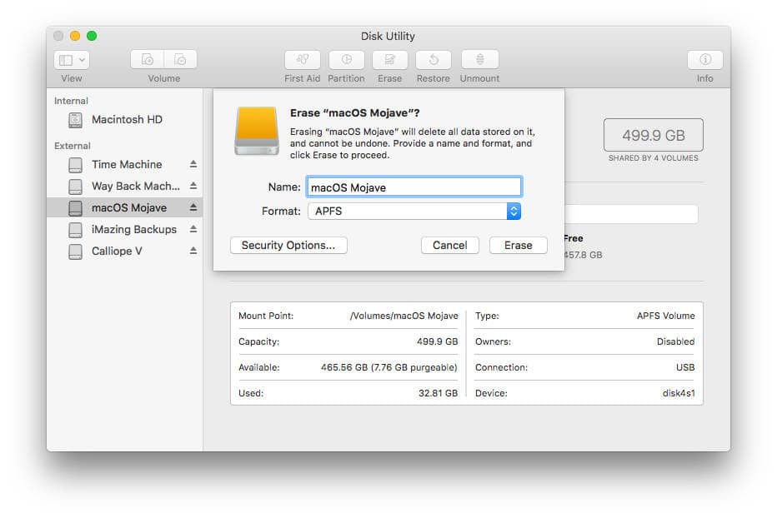Click the USB connection value
777x518 pixels.
(x=685, y=367)
